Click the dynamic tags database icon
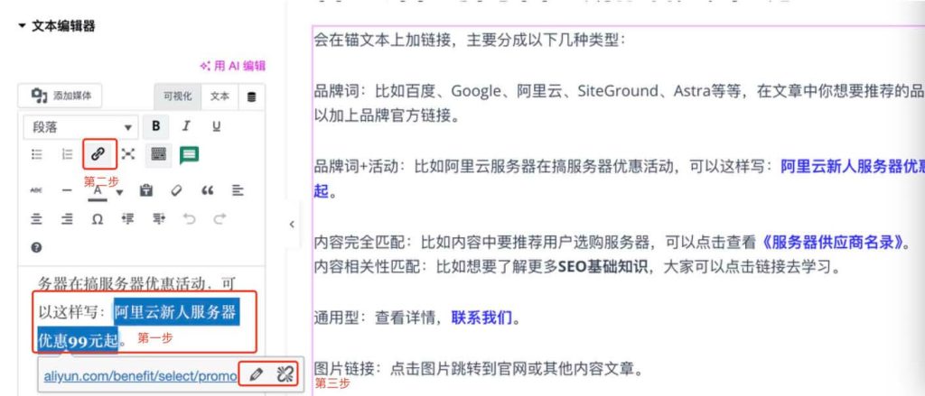 click(x=251, y=97)
